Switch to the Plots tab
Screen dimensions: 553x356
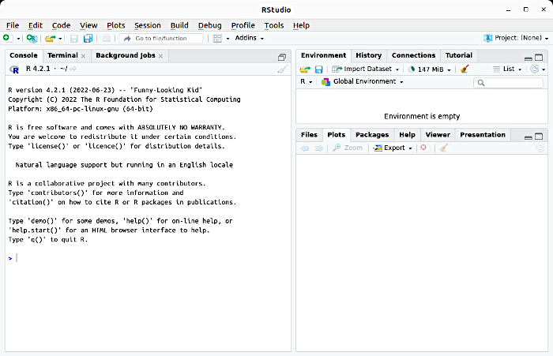[x=336, y=135]
